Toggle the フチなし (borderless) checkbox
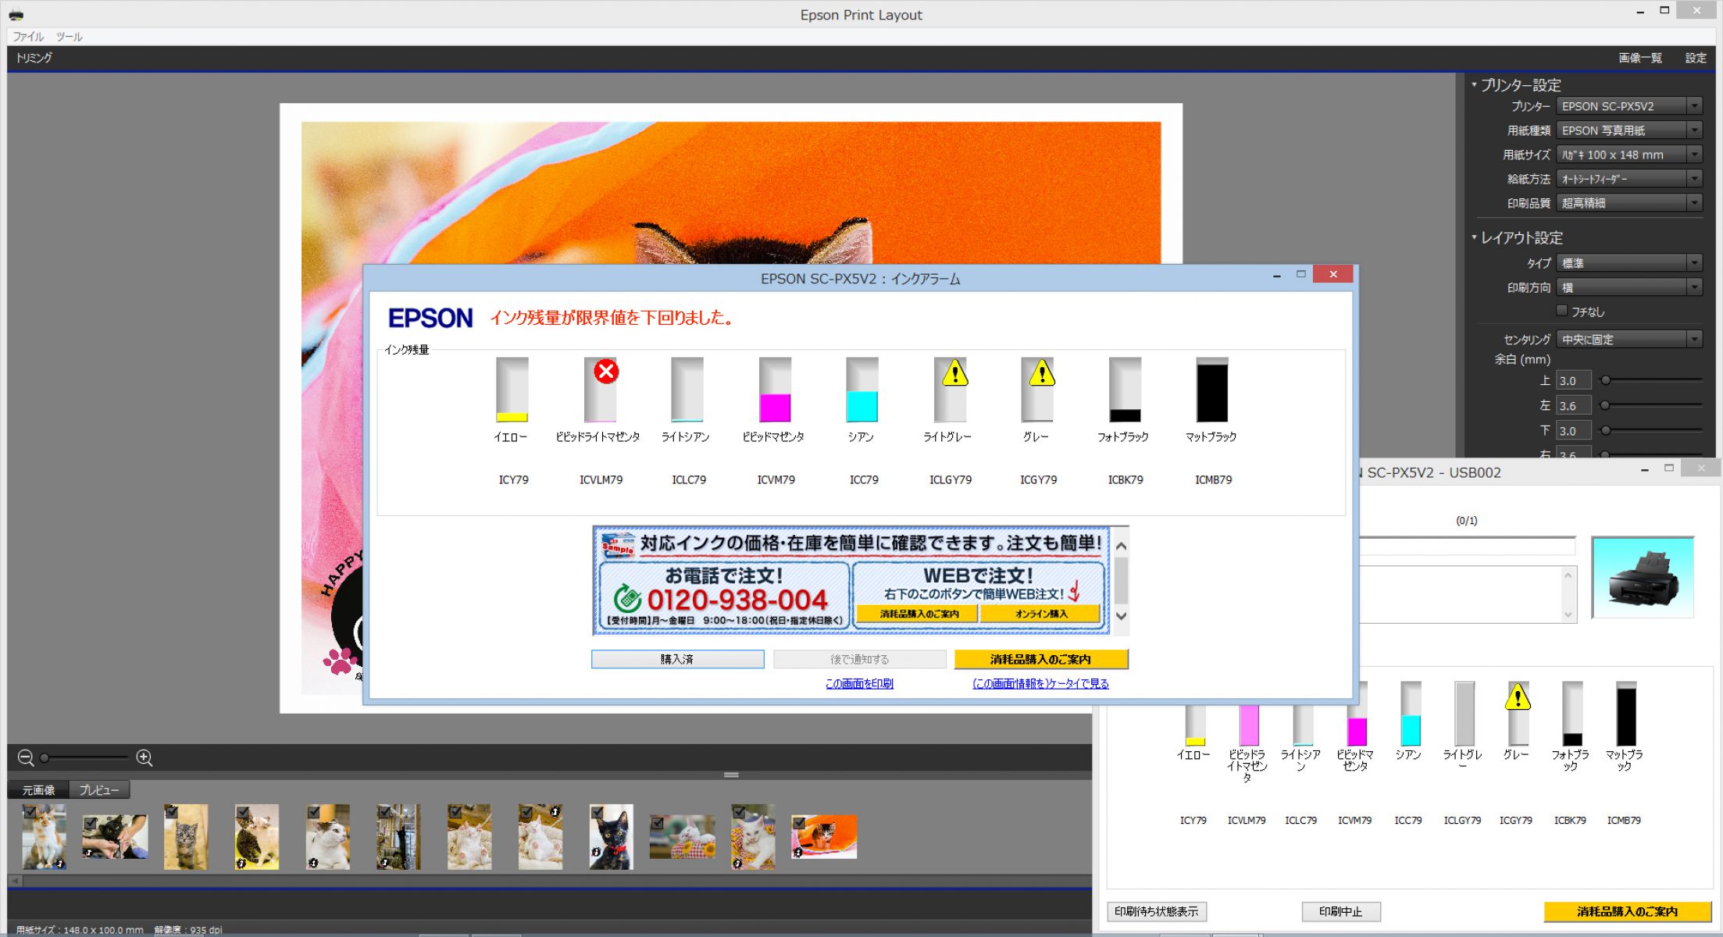This screenshot has width=1723, height=937. [x=1562, y=311]
